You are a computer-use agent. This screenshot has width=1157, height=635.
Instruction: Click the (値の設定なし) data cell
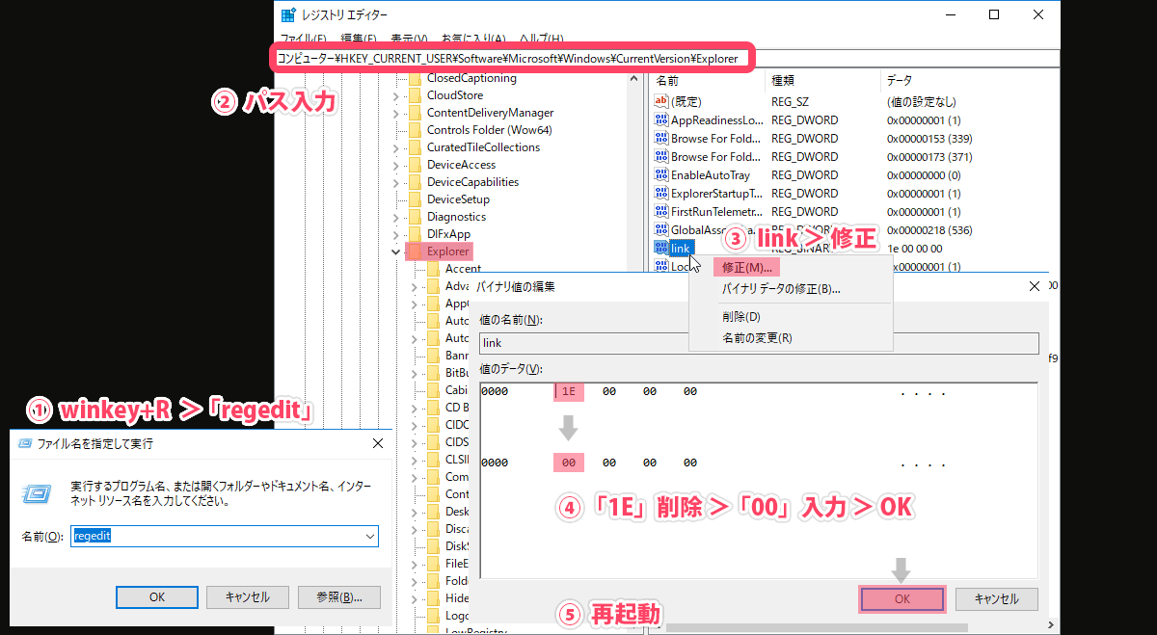(x=921, y=101)
